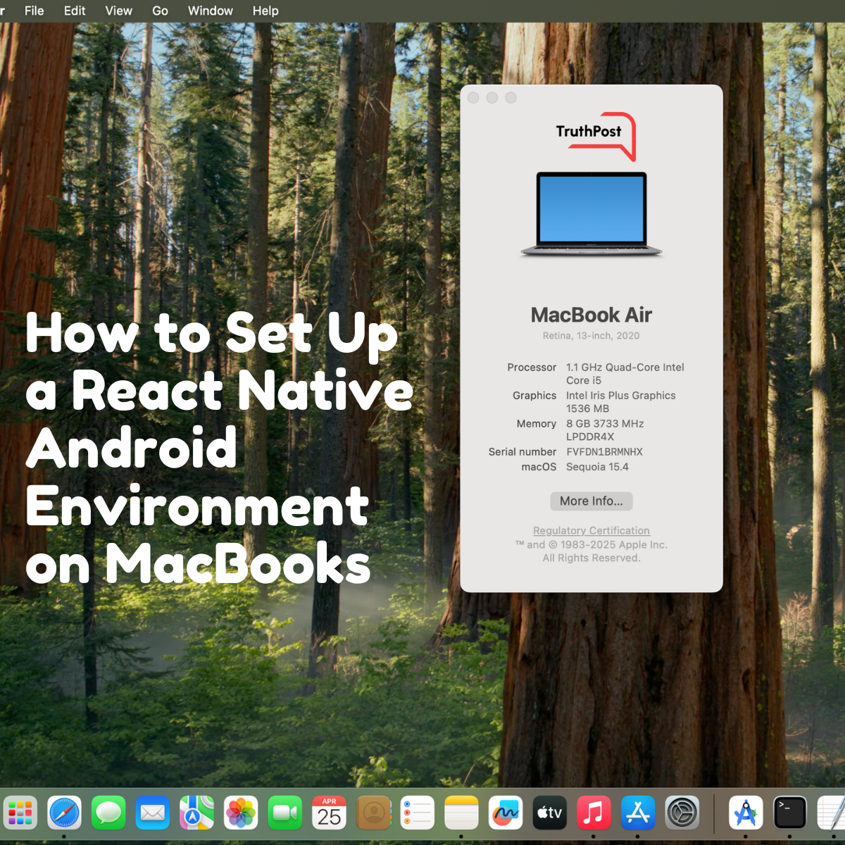The image size is (845, 845).
Task: Open Apple TV app in dock
Action: [550, 813]
